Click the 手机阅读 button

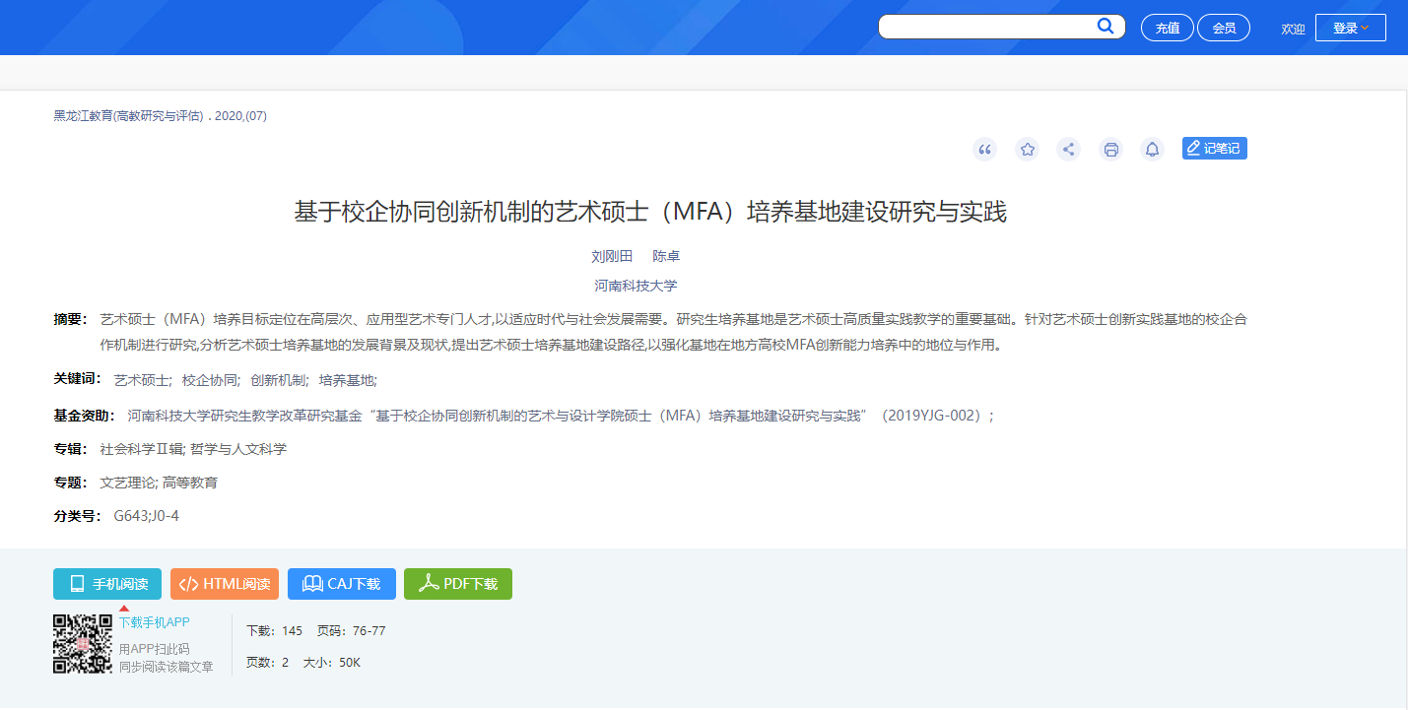(107, 584)
